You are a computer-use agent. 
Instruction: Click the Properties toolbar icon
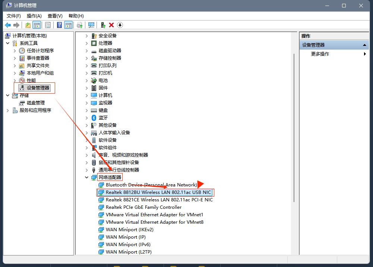(x=48, y=25)
